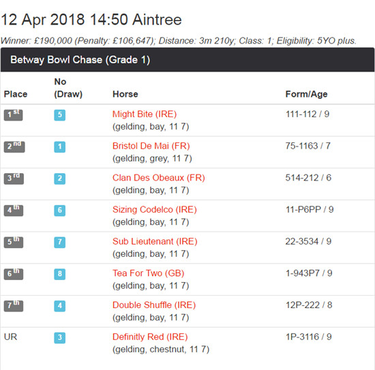Click the Betway Bowl Chase header bar
Image resolution: width=375 pixels, height=370 pixels.
click(x=187, y=60)
